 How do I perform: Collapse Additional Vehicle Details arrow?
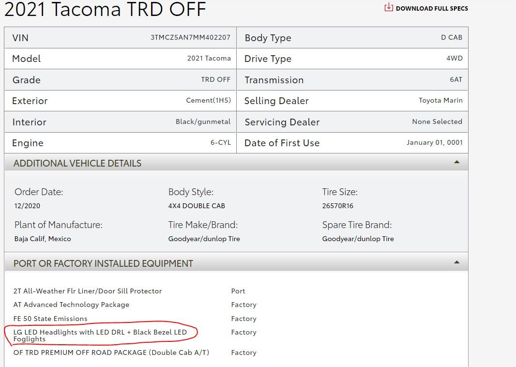[456, 163]
